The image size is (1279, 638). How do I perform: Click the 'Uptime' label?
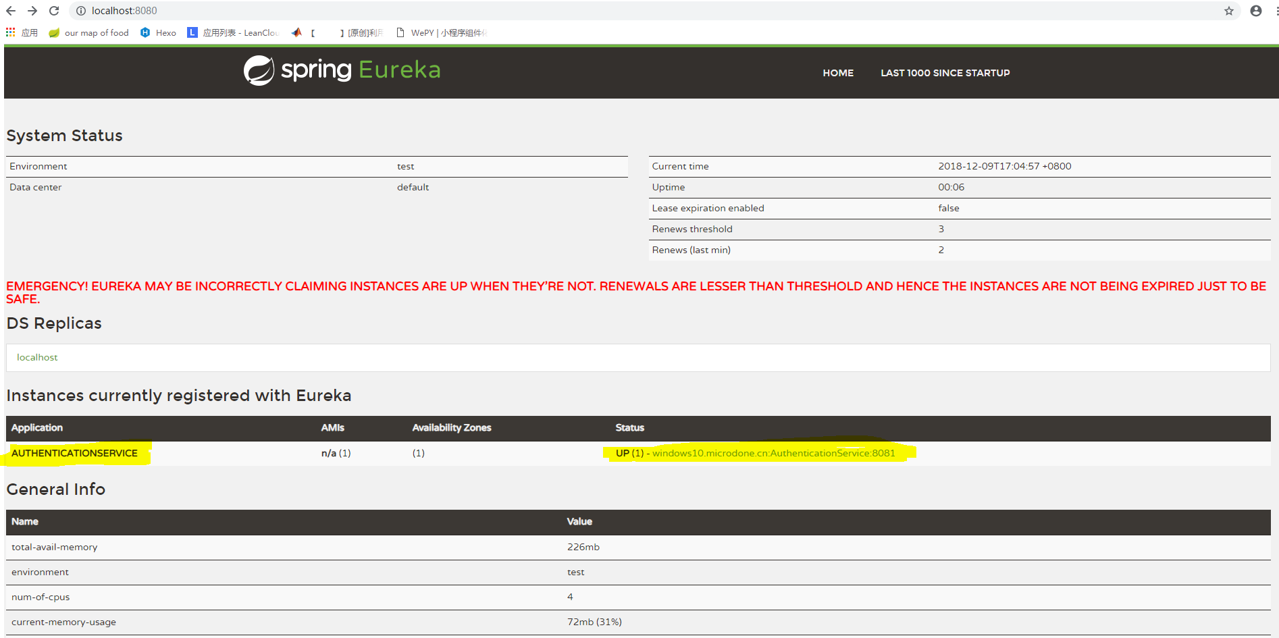pos(669,187)
